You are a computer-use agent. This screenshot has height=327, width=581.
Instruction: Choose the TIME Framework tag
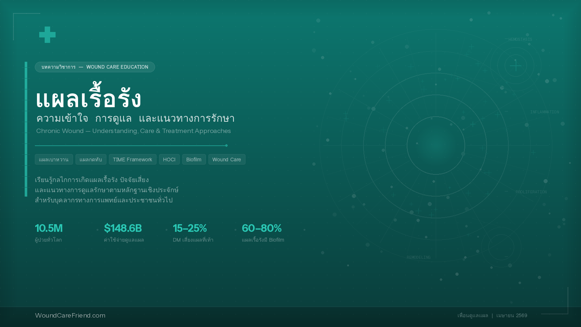133,160
